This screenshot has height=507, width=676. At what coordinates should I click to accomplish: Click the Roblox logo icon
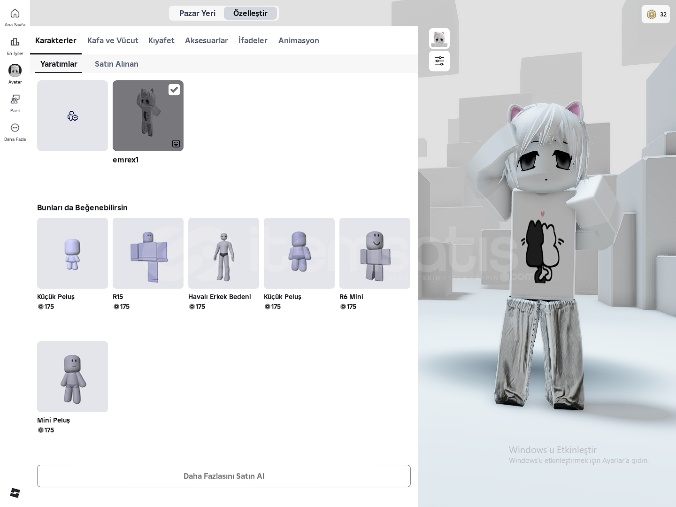pos(15,492)
